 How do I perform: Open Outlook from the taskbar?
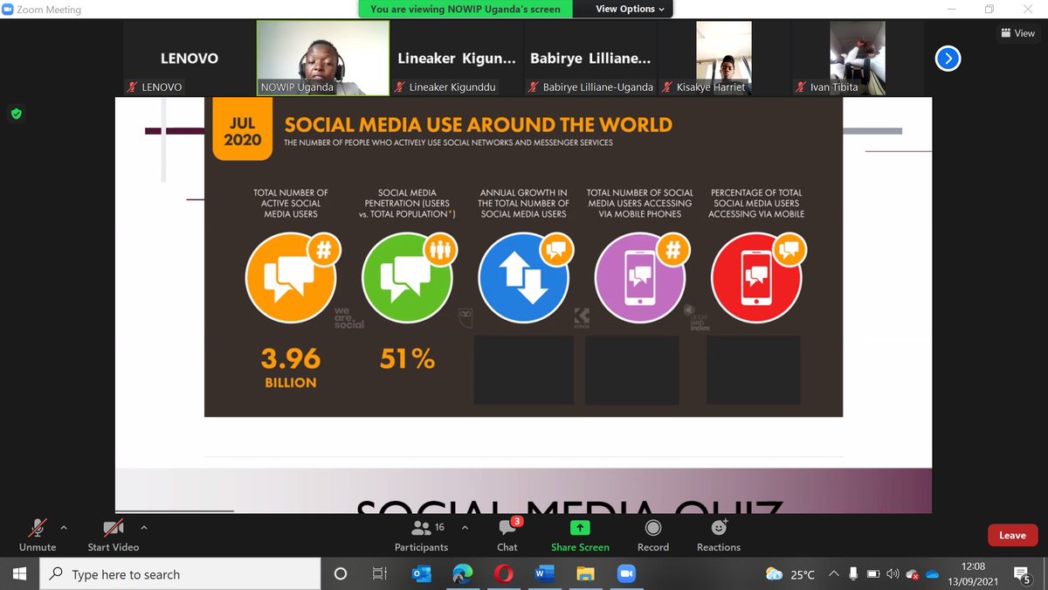(x=421, y=574)
